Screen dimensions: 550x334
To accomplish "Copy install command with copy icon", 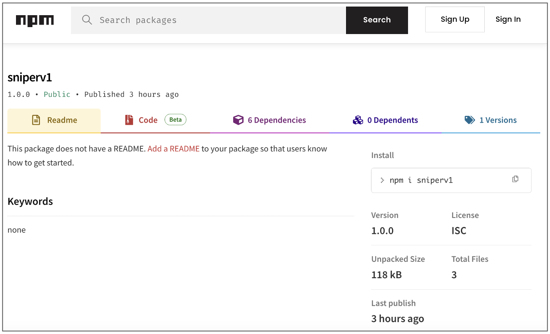I will (515, 179).
